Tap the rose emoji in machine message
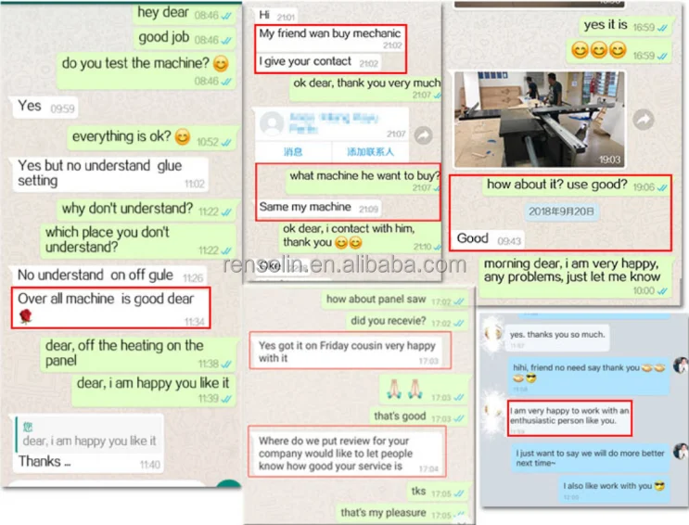The height and width of the screenshot is (525, 689). 25,316
